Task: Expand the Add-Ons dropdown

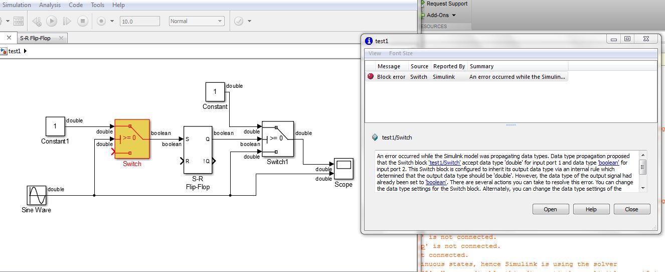Action: pos(440,15)
